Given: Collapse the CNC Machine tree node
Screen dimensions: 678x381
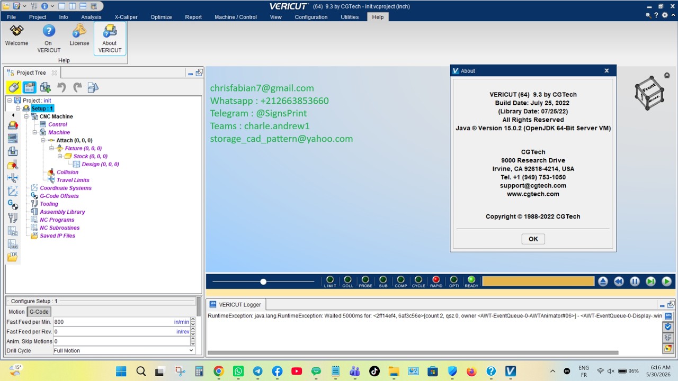Looking at the screenshot, I should pyautogui.click(x=26, y=116).
